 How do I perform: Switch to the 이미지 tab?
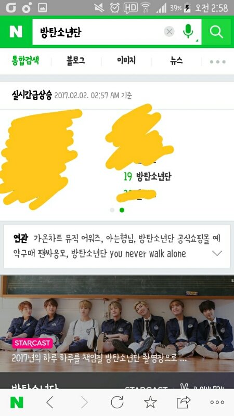126,60
